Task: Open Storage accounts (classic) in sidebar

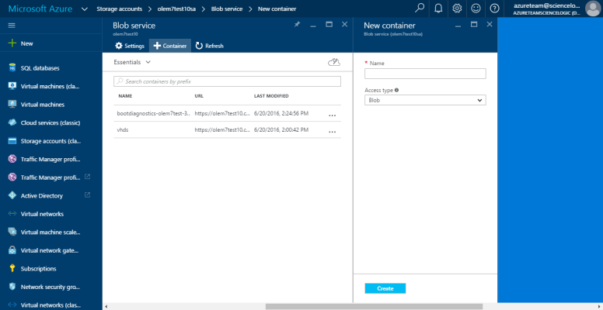Action: pos(51,141)
